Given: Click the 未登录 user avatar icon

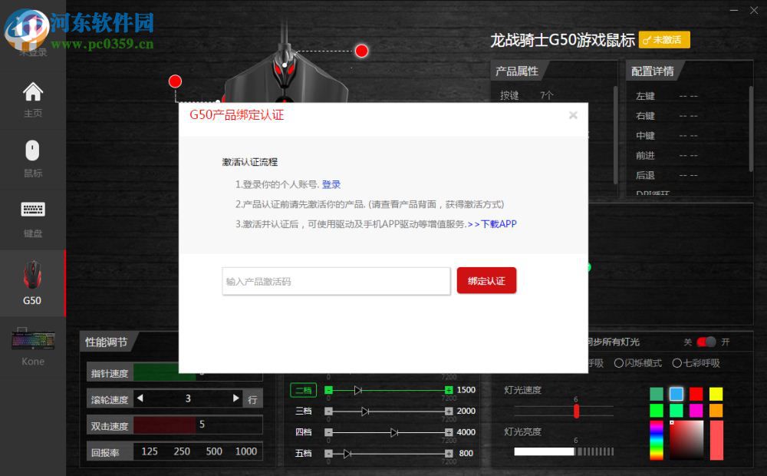Looking at the screenshot, I should (32, 31).
